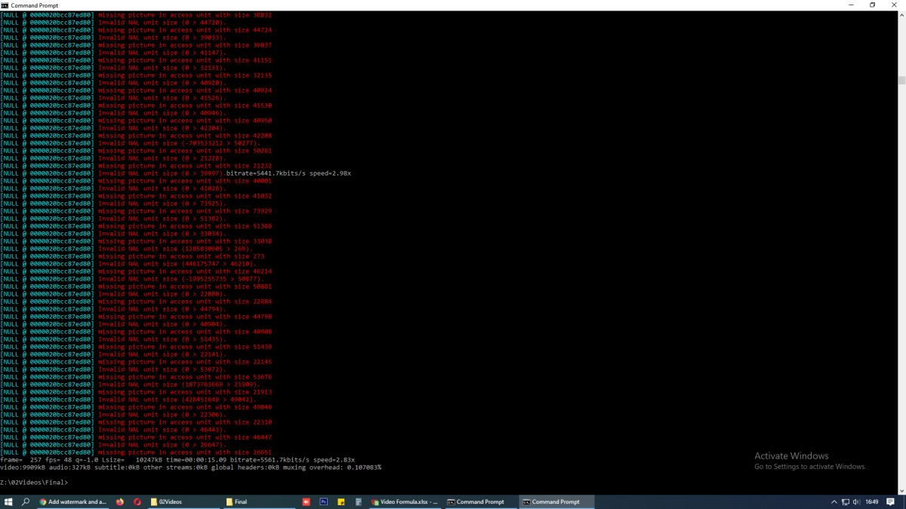Open the volume control tray icon

click(x=856, y=501)
